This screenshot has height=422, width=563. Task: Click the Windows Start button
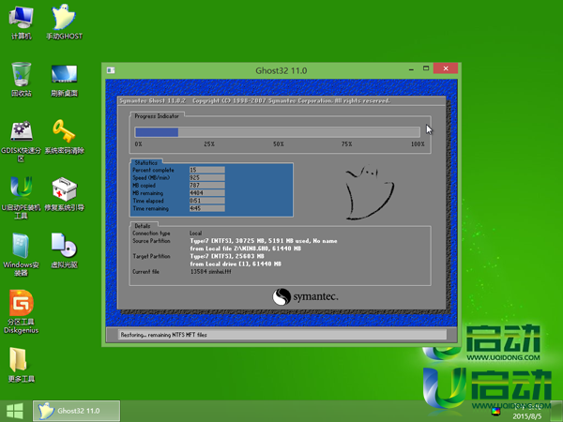(15, 411)
